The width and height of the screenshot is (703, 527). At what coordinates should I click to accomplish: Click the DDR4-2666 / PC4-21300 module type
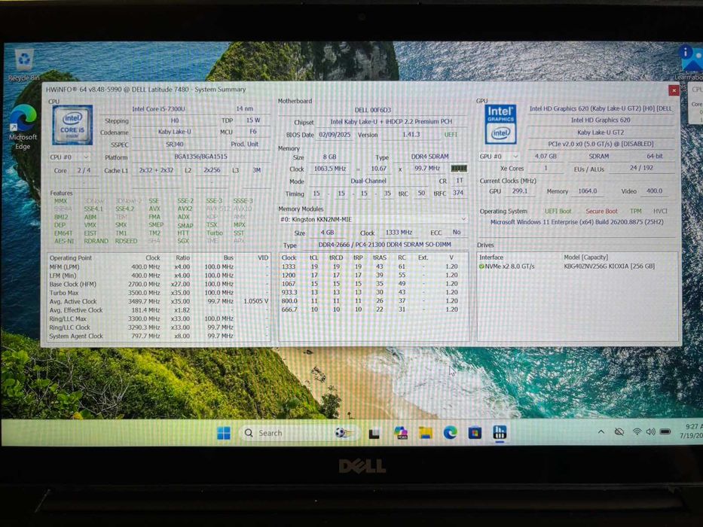(x=385, y=245)
